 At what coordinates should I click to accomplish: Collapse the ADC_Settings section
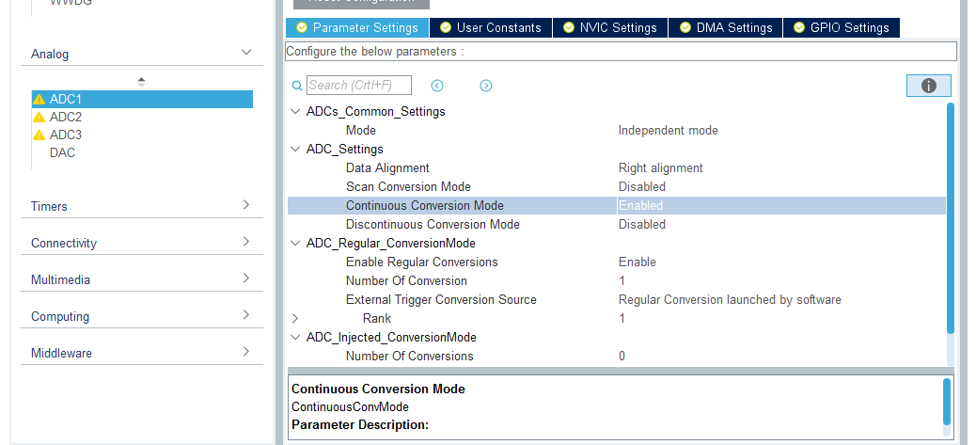click(295, 150)
